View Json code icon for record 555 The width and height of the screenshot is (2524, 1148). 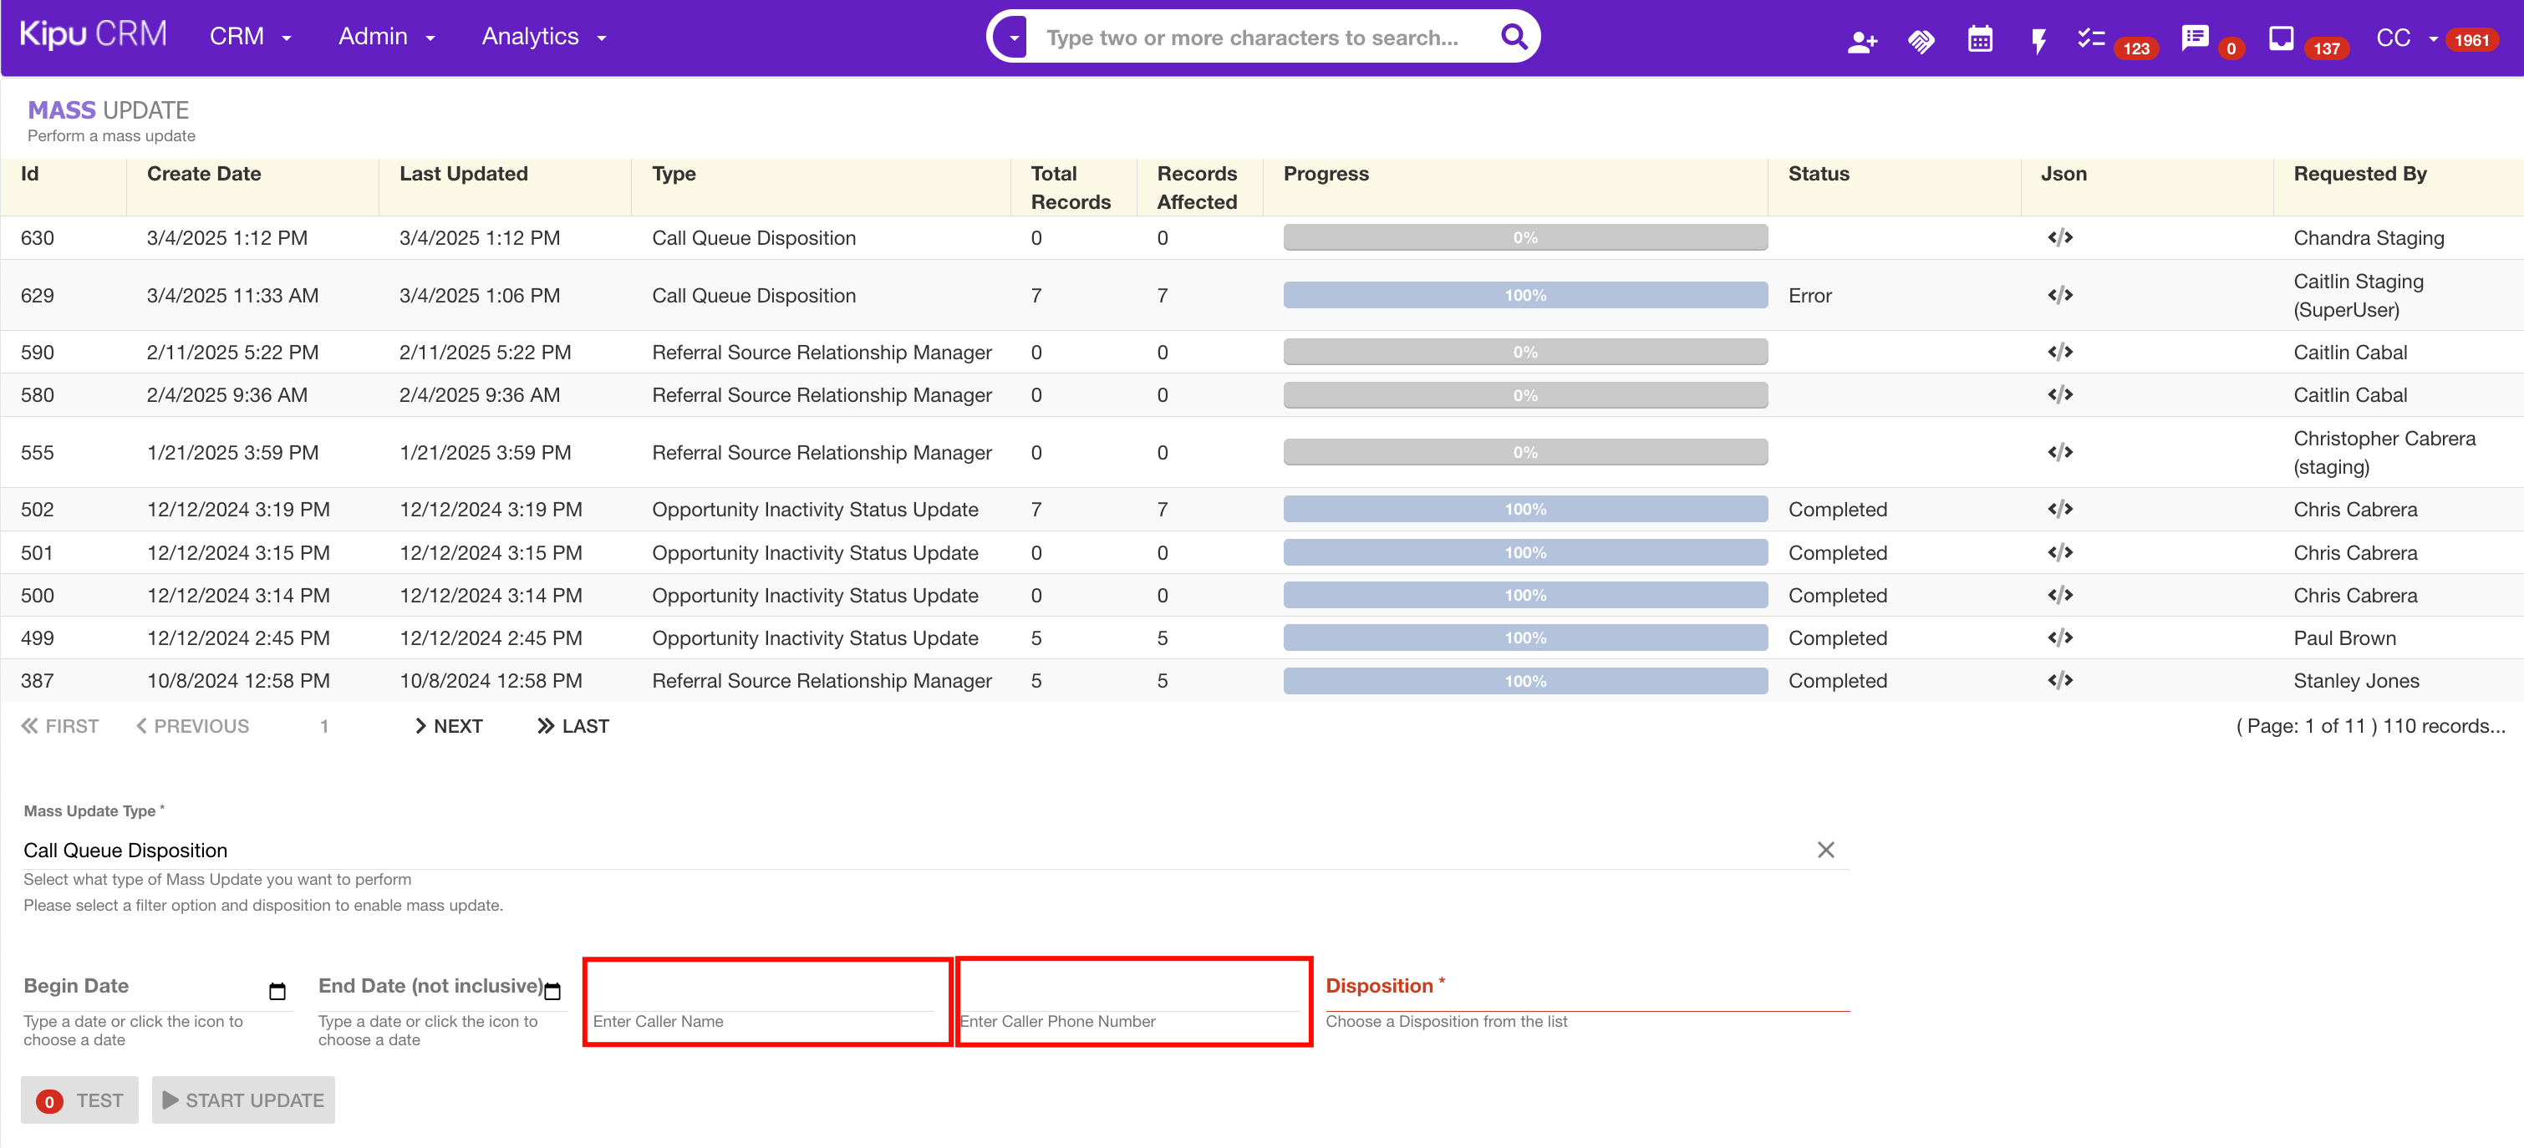[x=2059, y=451]
